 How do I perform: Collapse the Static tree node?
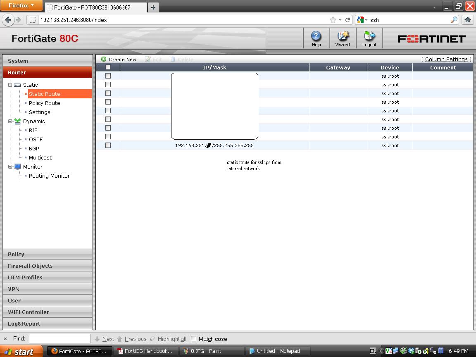pyautogui.click(x=10, y=85)
